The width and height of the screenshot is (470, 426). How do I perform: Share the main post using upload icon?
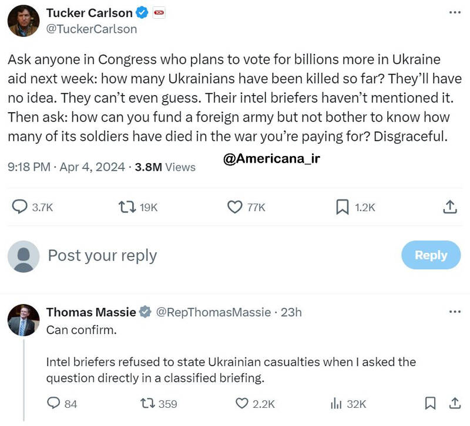coord(449,207)
